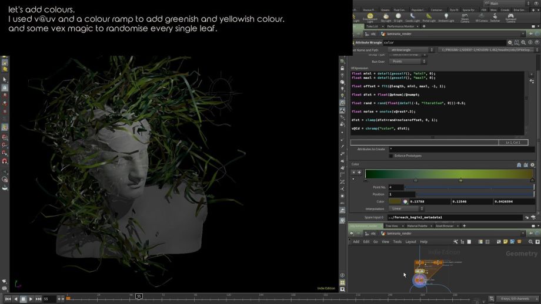Click the Portal Light shelf icon

429,18
